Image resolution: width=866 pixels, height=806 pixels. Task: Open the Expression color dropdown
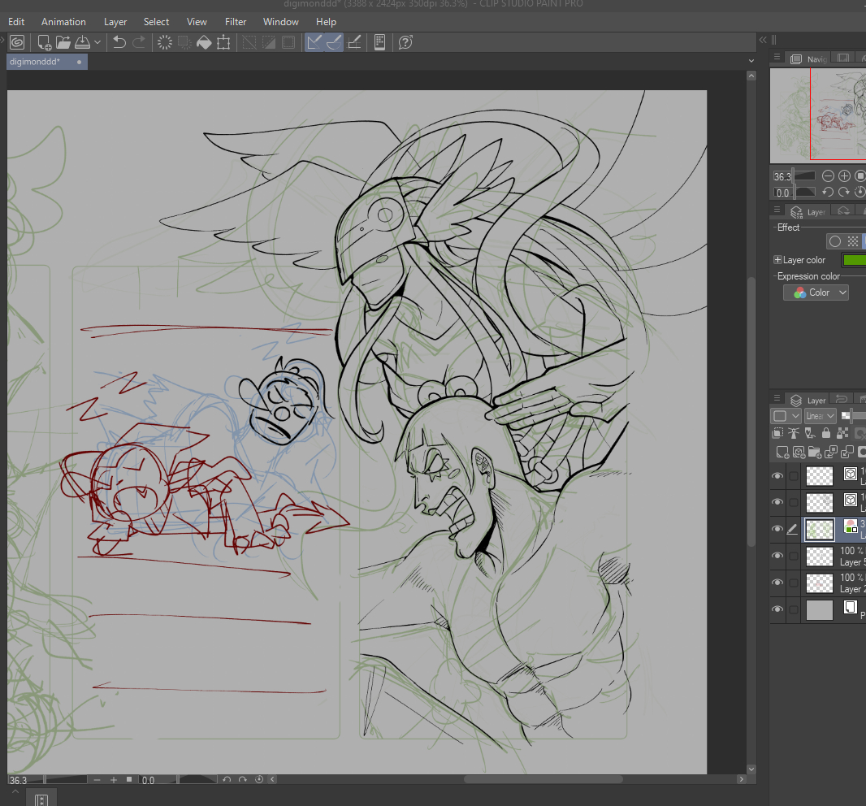[x=816, y=292]
